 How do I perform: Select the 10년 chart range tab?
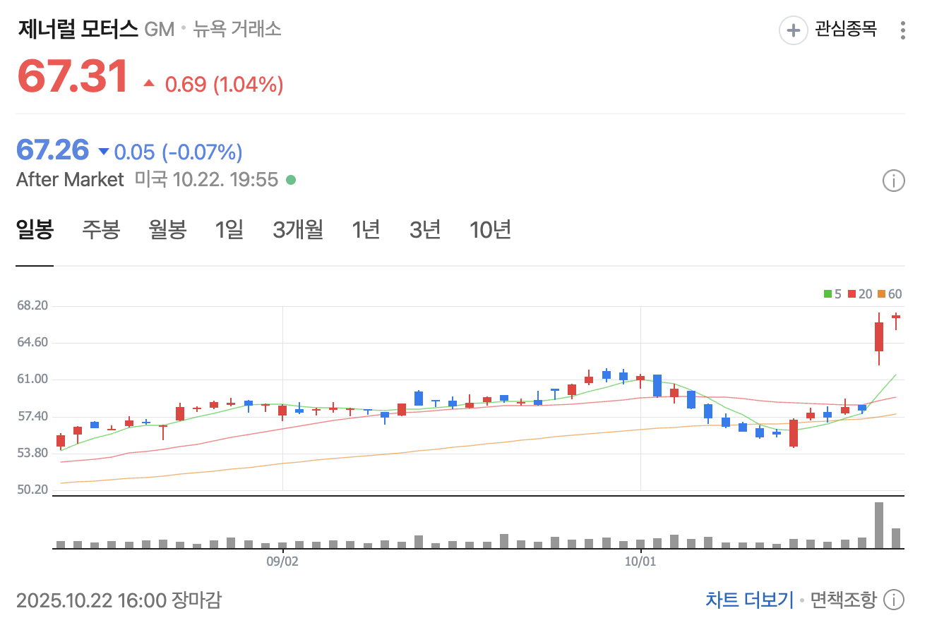[x=490, y=230]
